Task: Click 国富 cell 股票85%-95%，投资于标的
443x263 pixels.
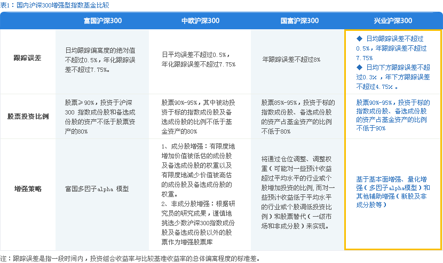Action: tap(298, 117)
